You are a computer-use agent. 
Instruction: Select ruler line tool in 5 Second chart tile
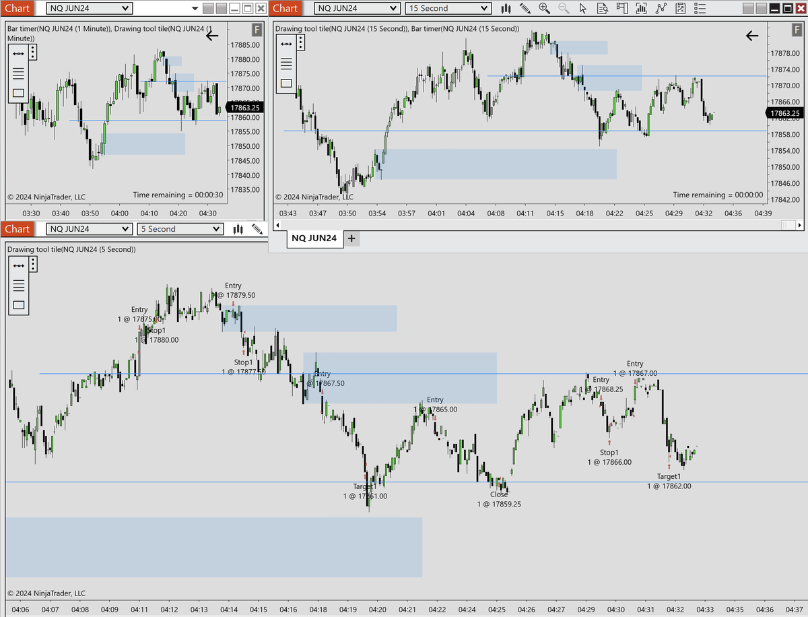point(18,265)
